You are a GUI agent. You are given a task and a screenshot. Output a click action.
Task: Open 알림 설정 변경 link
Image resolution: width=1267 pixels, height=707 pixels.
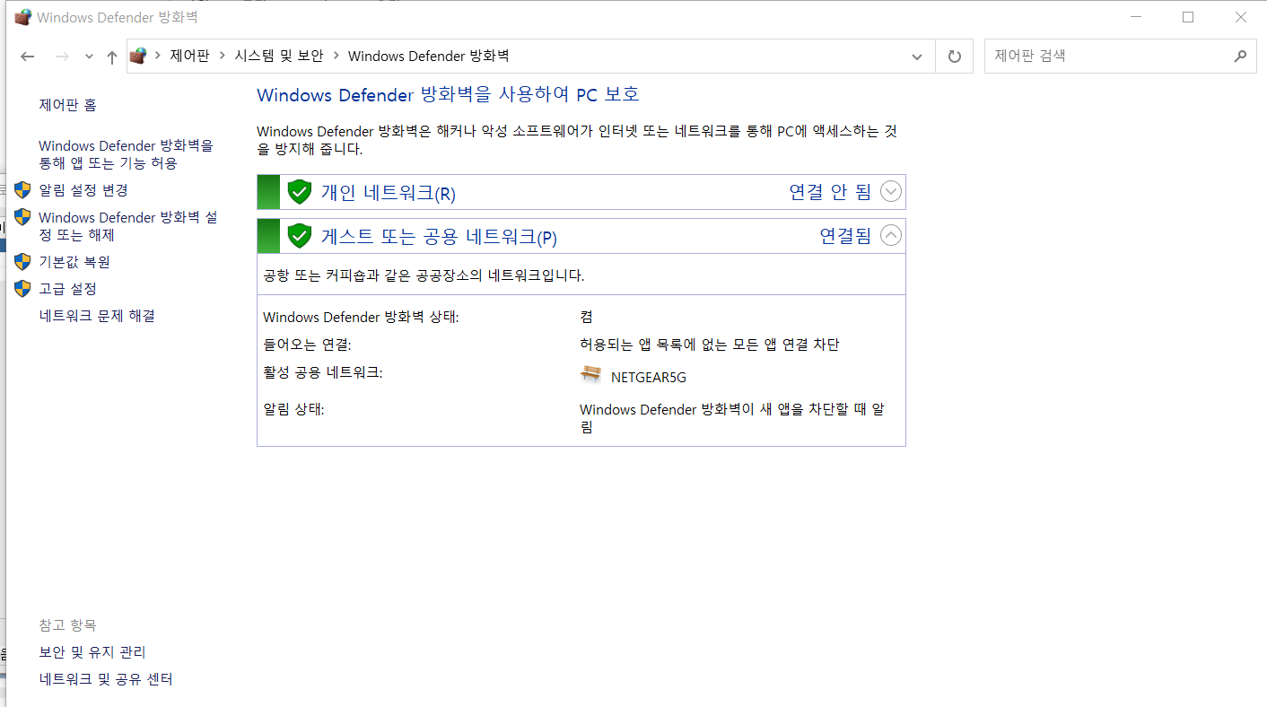pos(83,190)
